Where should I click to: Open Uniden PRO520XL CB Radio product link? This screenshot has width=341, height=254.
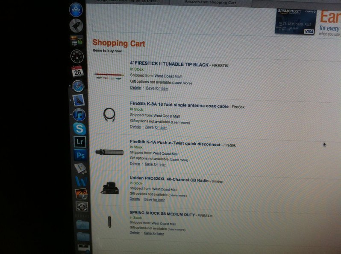(x=169, y=179)
